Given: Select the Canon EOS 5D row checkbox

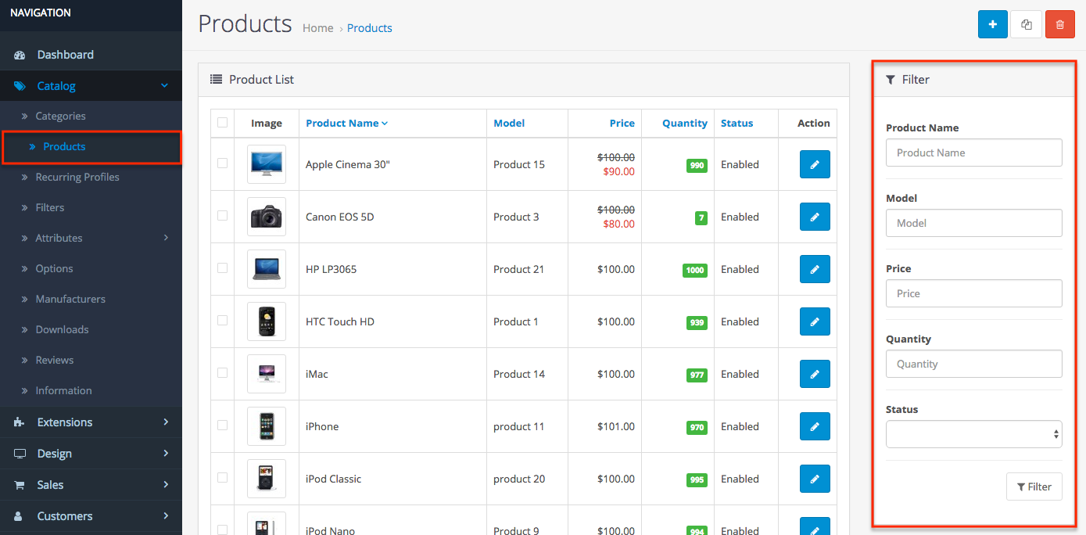Looking at the screenshot, I should tap(223, 215).
